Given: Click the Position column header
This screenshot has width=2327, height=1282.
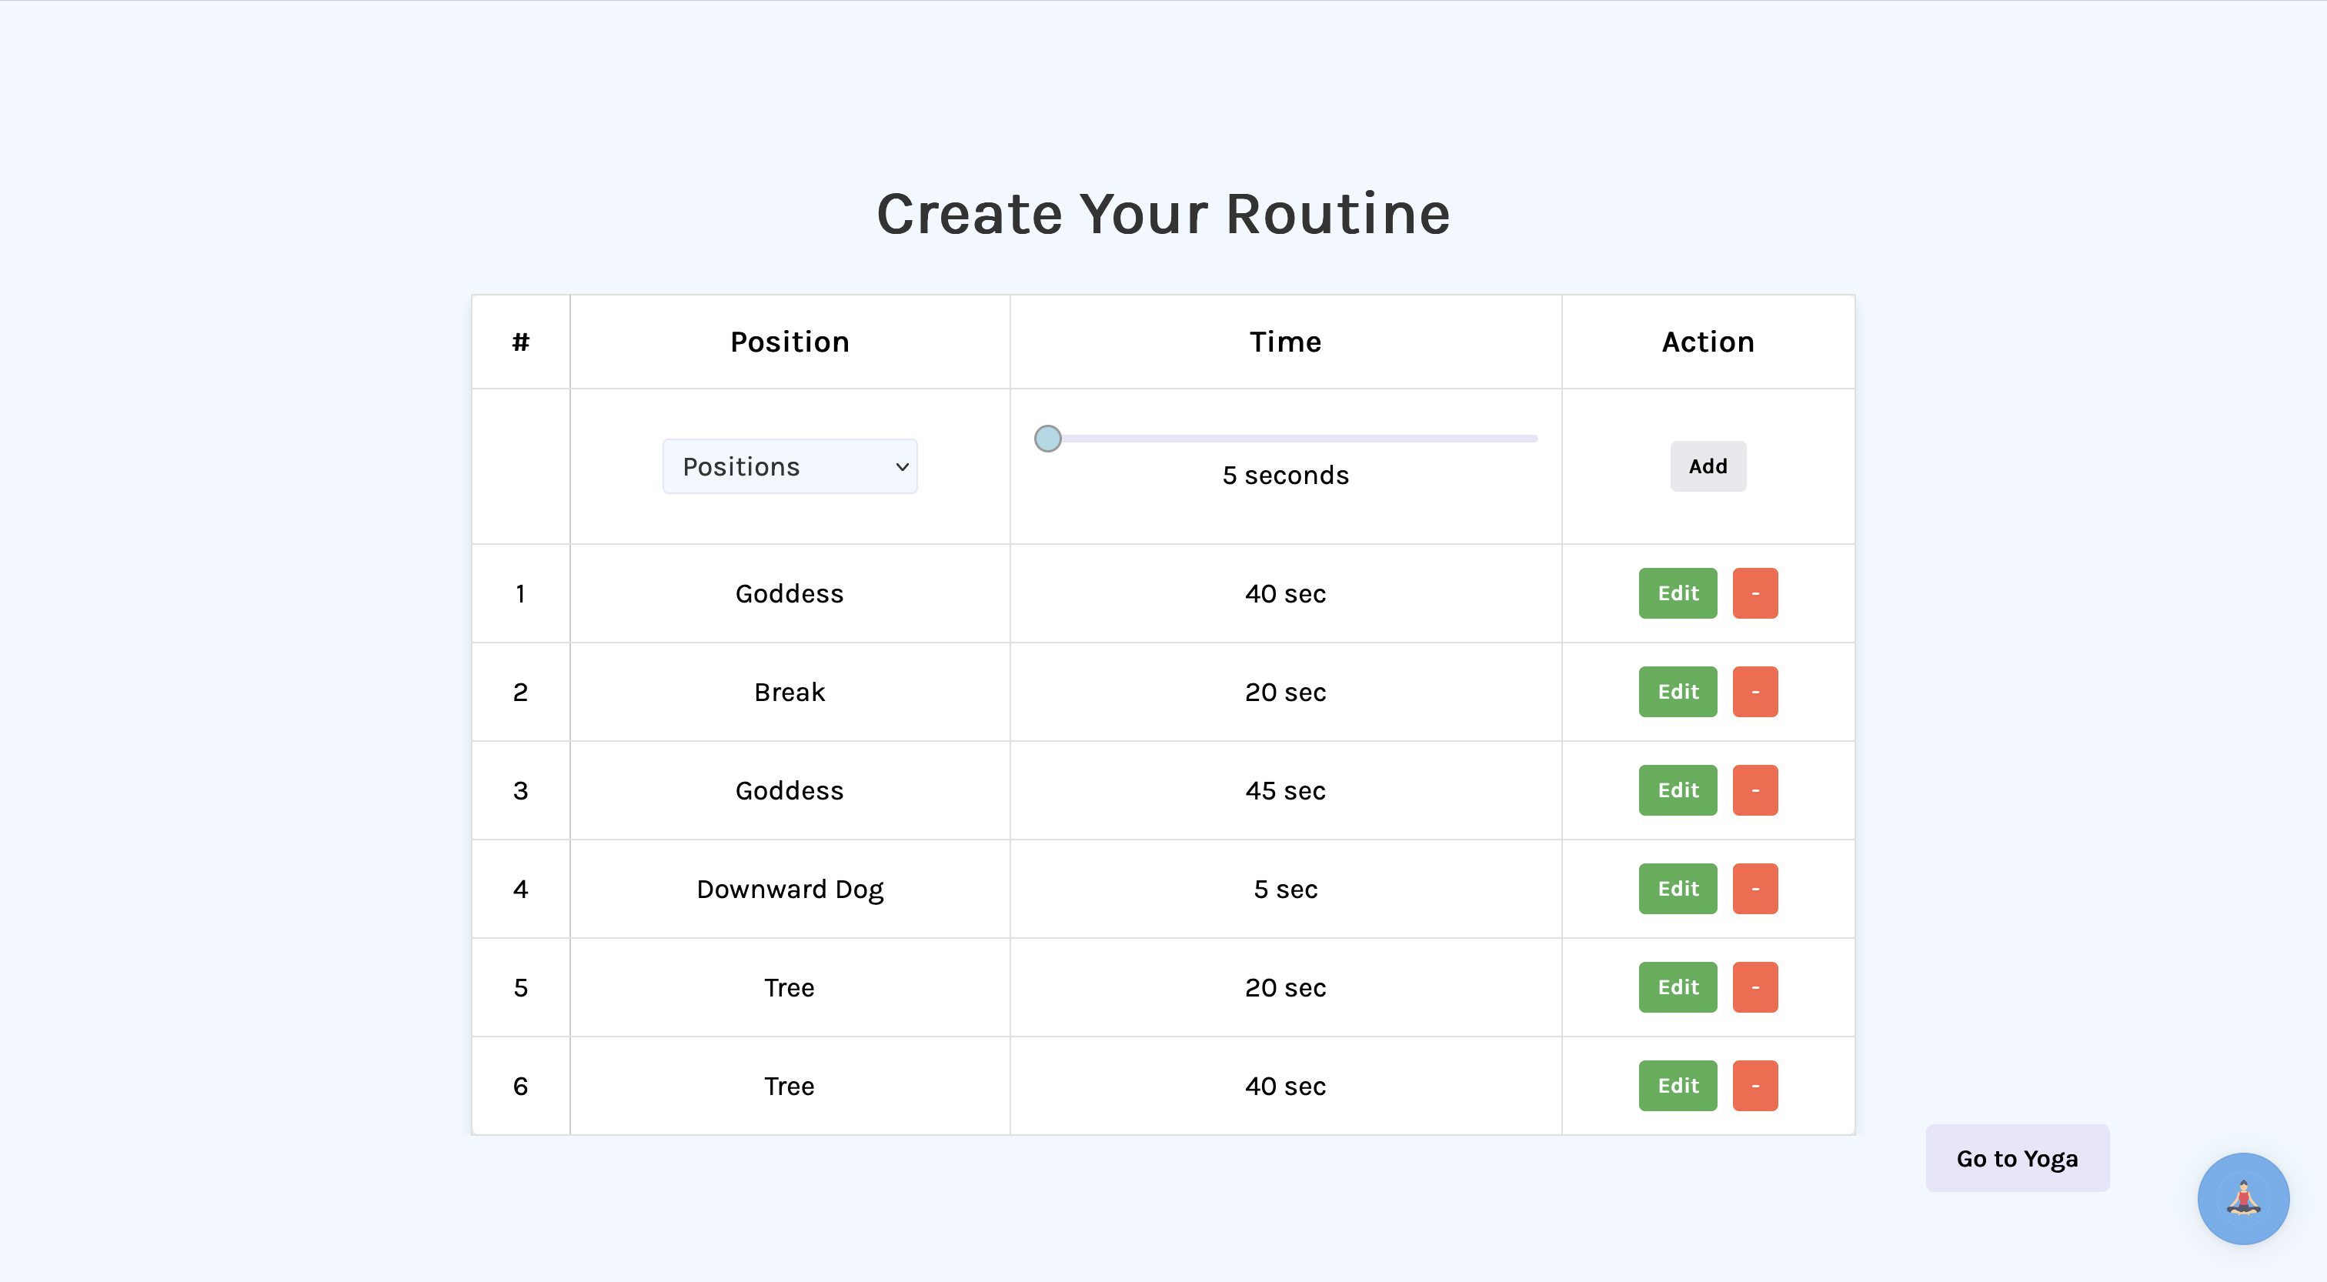Looking at the screenshot, I should point(789,342).
